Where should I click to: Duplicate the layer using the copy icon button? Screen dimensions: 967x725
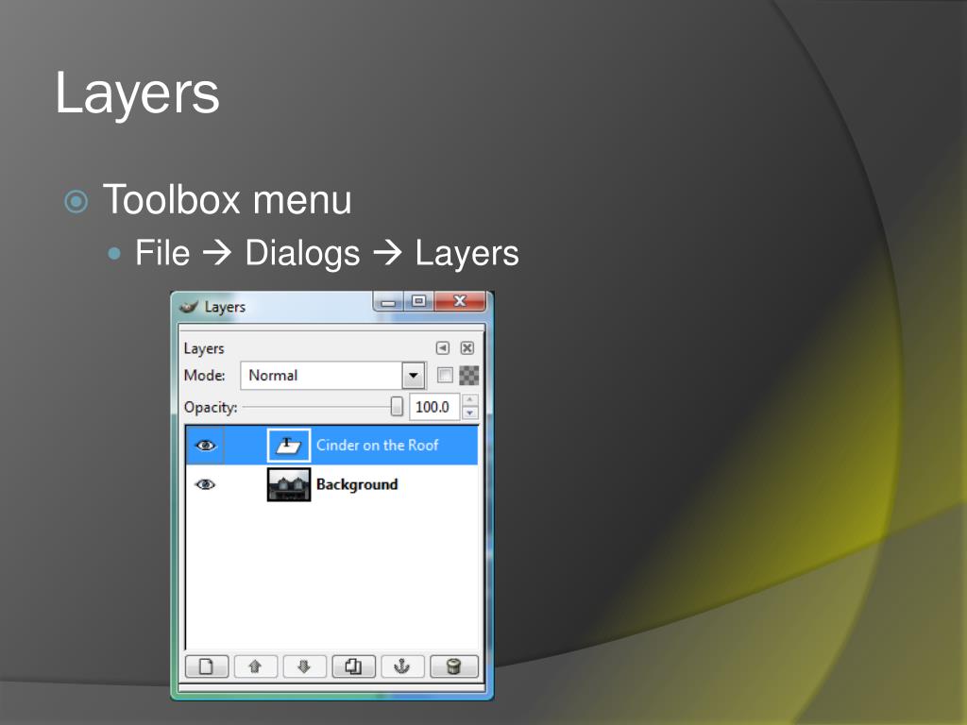pos(353,666)
